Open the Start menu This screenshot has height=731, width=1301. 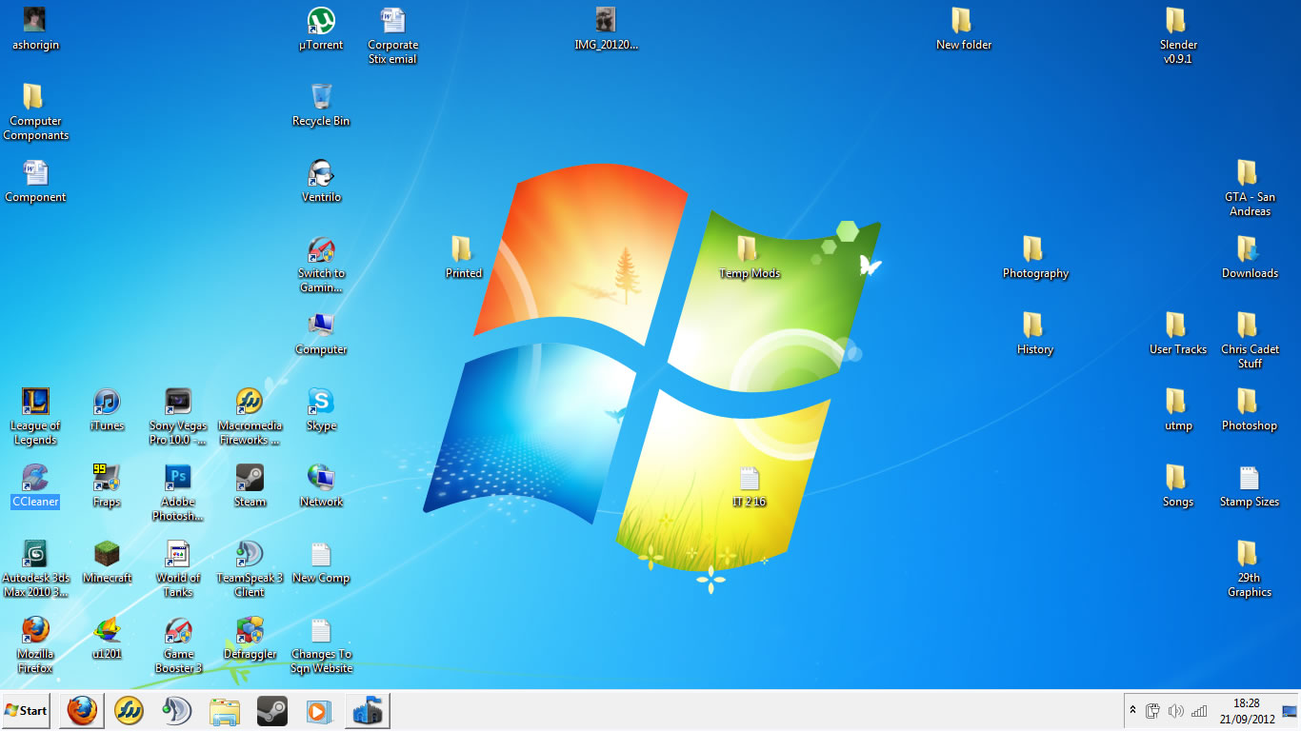(x=26, y=710)
